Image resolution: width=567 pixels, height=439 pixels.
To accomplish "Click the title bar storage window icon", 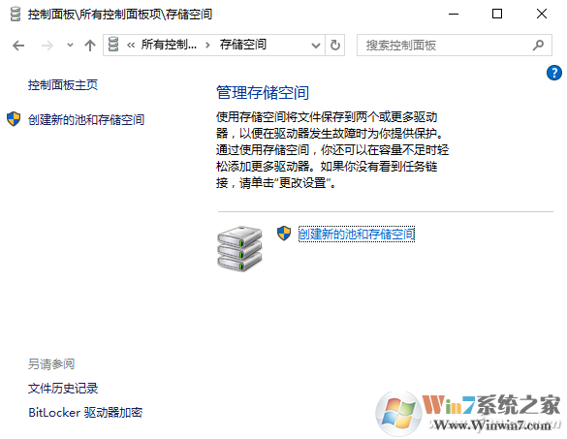I will coord(16,15).
